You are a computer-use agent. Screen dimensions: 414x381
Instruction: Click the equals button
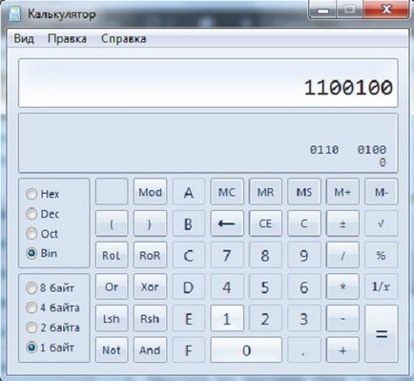[x=381, y=334]
